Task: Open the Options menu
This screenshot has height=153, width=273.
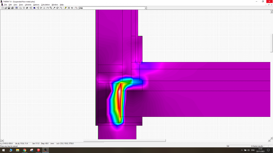Action: (x=36, y=5)
